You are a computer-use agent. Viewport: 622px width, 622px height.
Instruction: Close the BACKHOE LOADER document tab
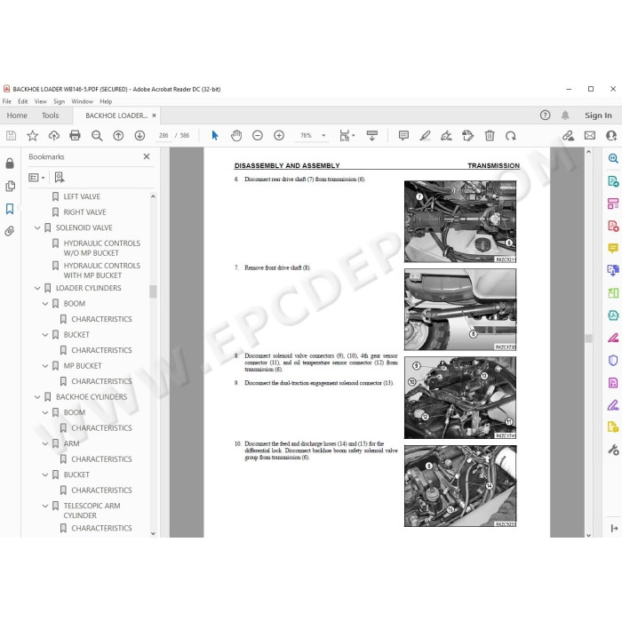tap(154, 116)
